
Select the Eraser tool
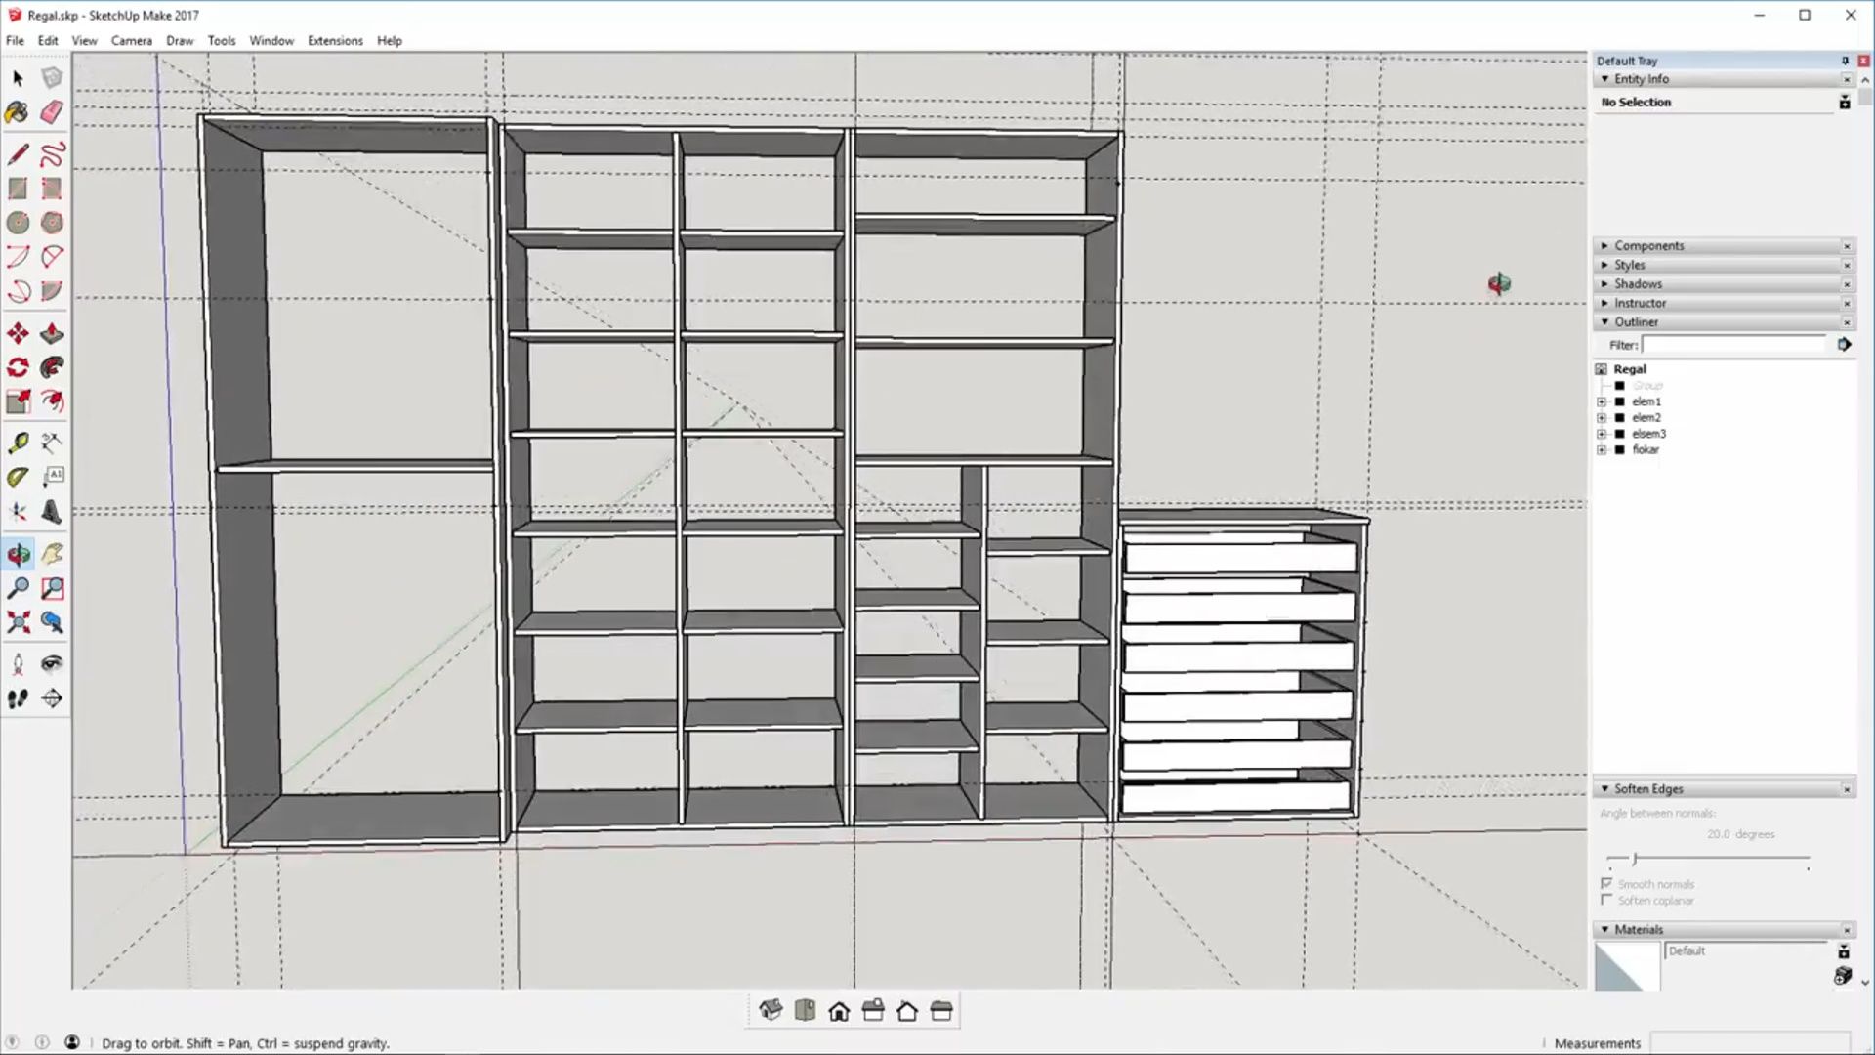(x=52, y=112)
